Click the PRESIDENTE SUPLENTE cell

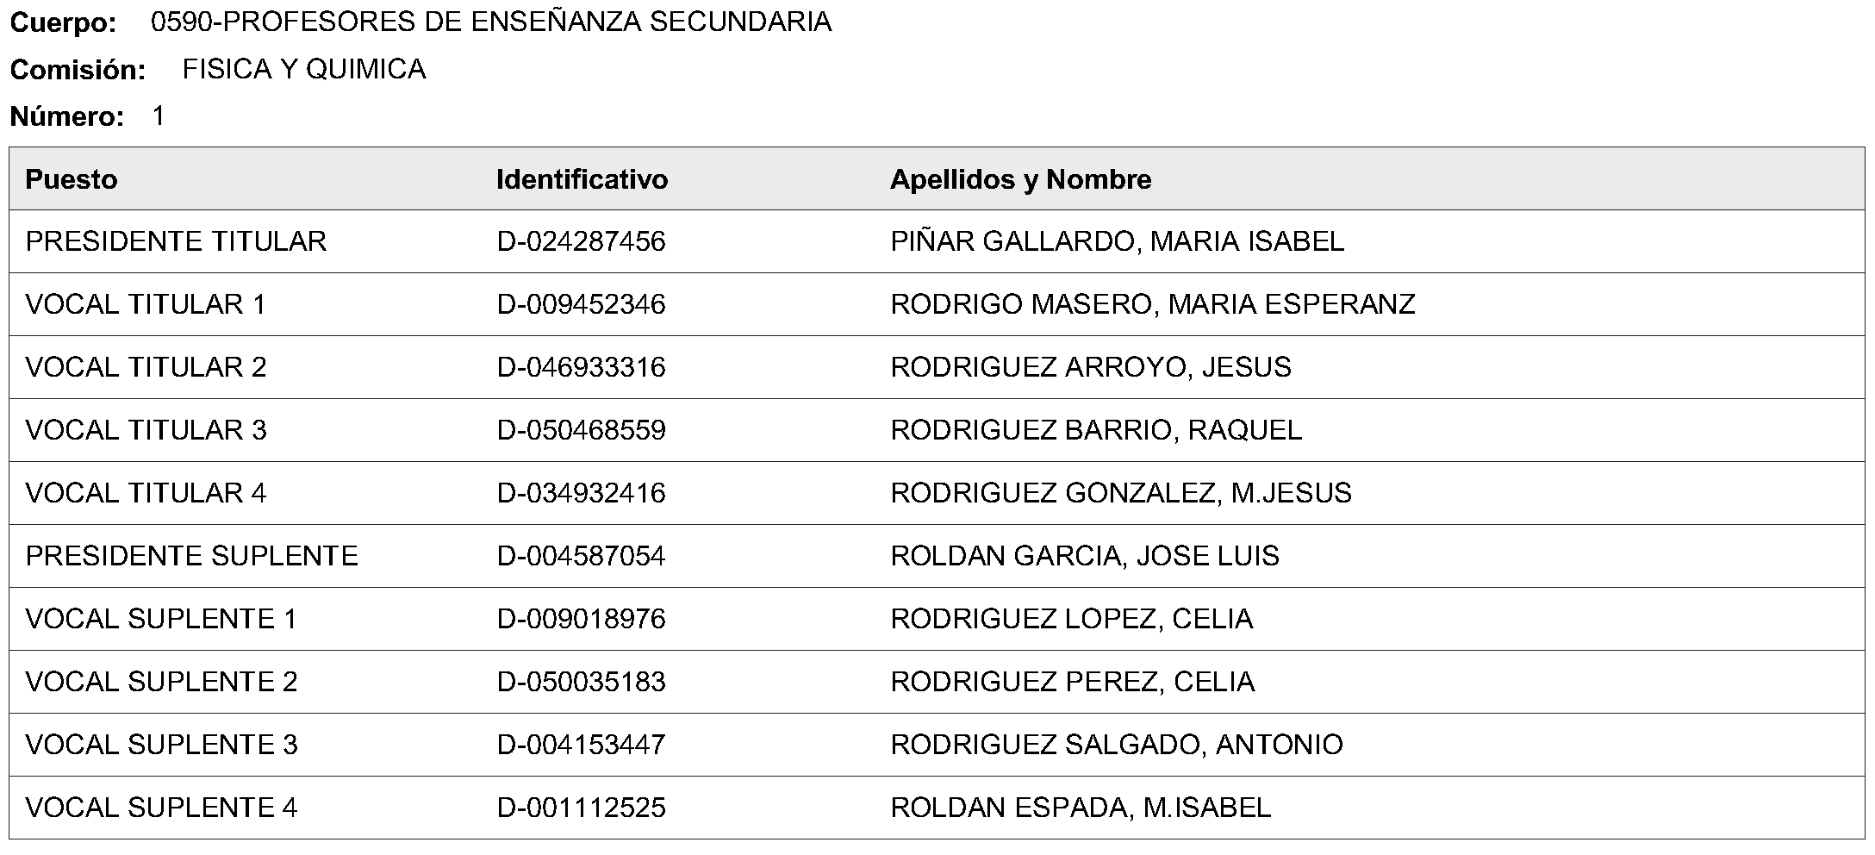click(192, 556)
